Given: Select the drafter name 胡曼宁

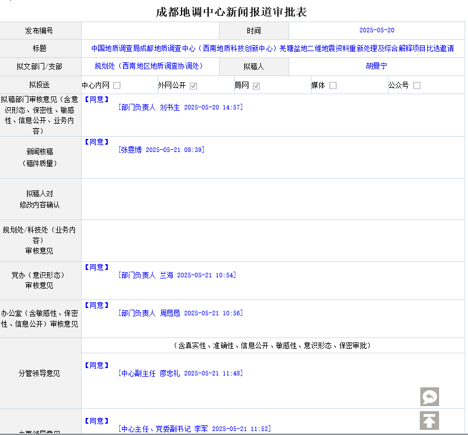Looking at the screenshot, I should coord(377,66).
